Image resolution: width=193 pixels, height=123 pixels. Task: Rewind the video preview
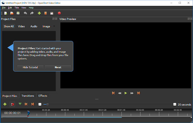coord(120,93)
